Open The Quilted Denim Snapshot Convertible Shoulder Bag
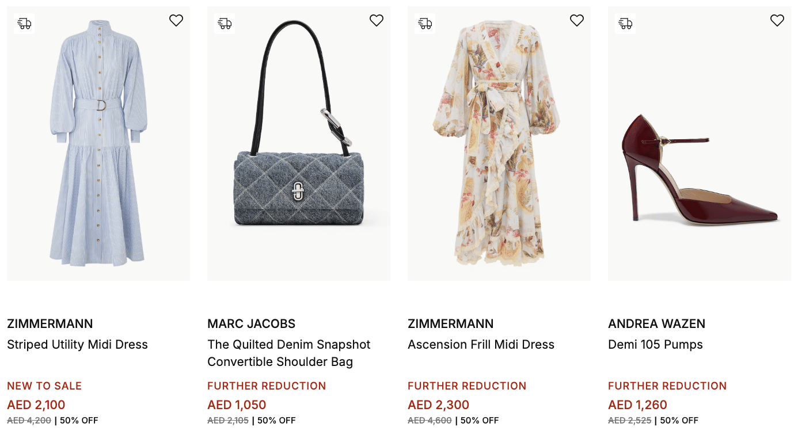The width and height of the screenshot is (798, 435). [288, 353]
